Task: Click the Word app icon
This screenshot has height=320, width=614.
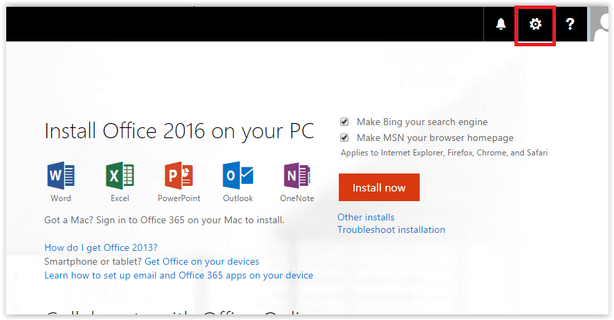Action: click(61, 176)
